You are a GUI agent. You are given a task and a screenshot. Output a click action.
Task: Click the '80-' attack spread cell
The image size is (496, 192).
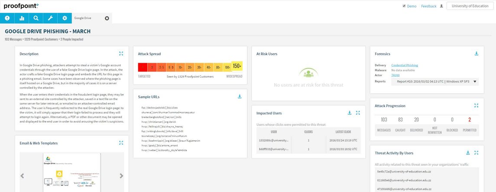coord(217,67)
